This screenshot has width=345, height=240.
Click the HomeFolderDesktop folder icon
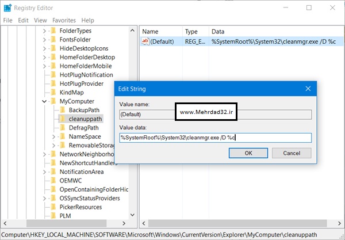click(53, 57)
